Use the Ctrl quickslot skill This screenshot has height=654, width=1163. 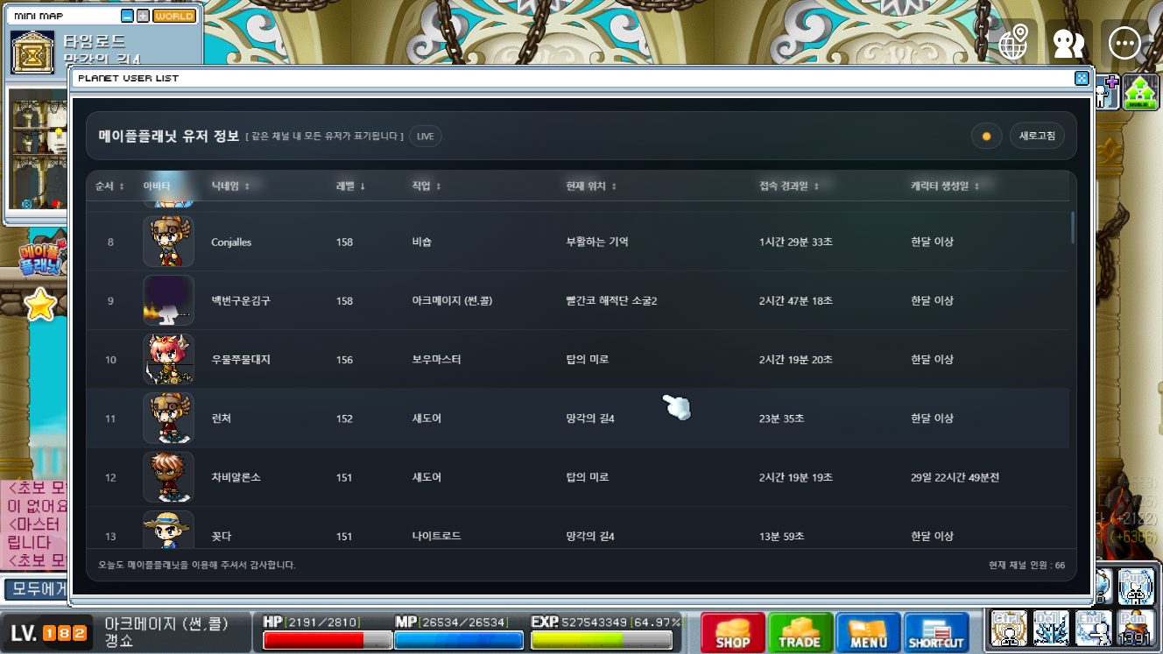[x=1009, y=627]
